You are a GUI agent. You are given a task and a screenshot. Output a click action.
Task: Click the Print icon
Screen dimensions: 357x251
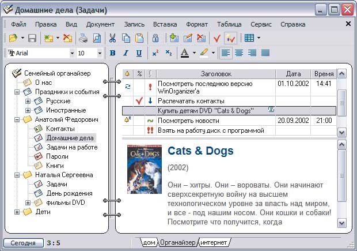(x=83, y=38)
